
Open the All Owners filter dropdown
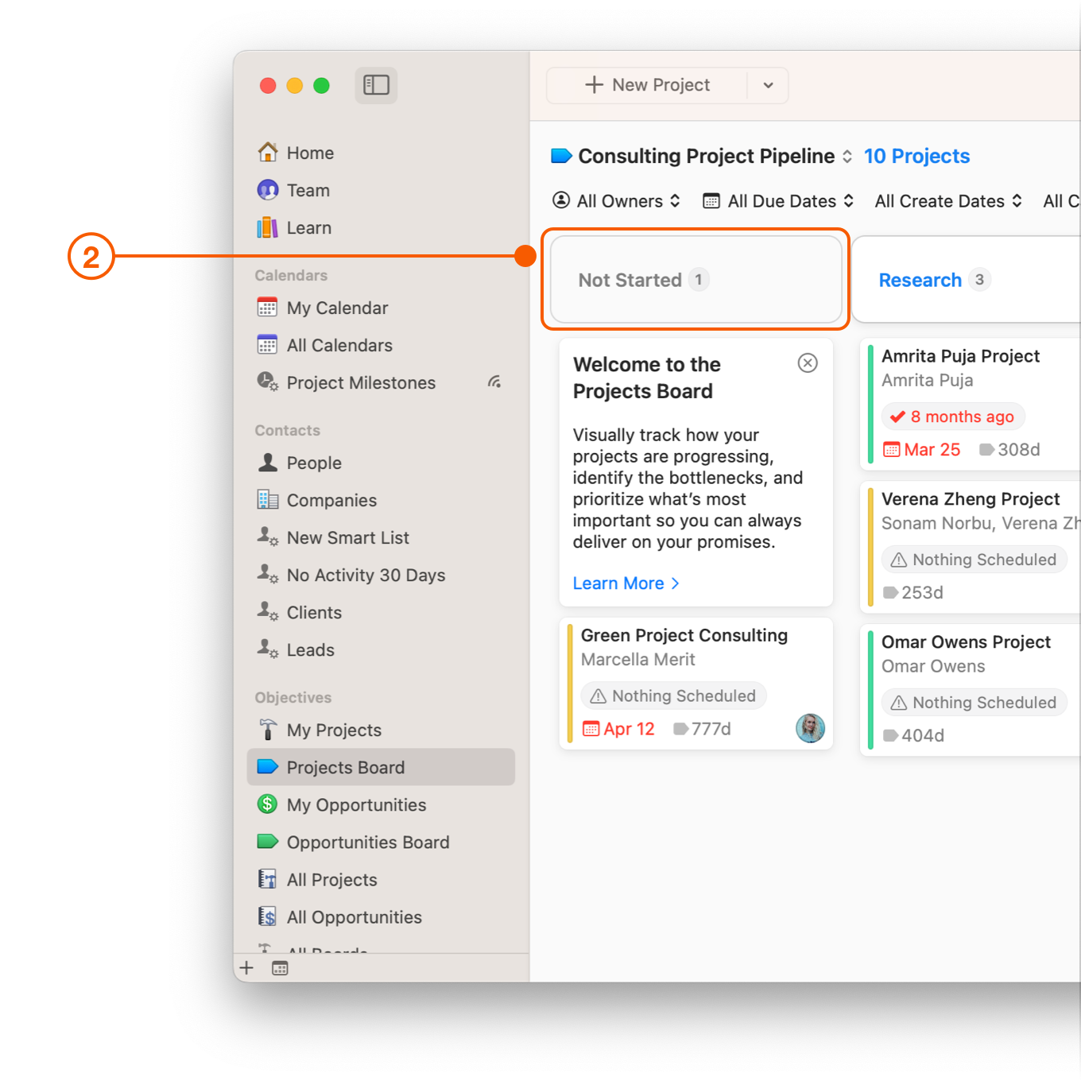[x=617, y=201]
